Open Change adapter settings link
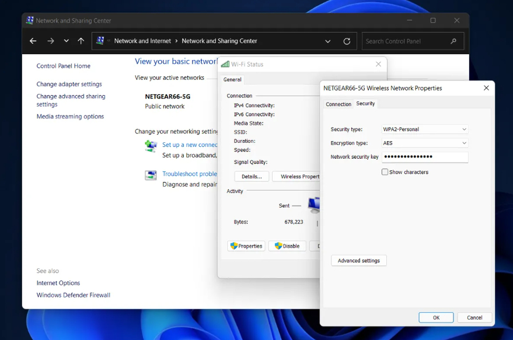This screenshot has height=340, width=513. (x=69, y=84)
